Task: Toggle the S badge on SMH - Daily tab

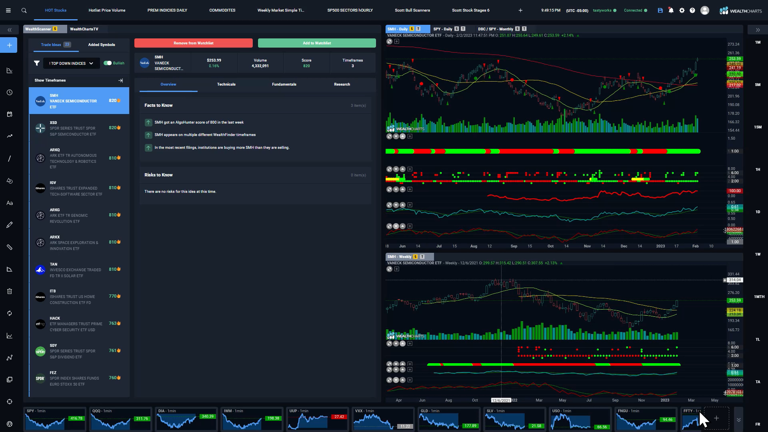Action: tap(412, 29)
